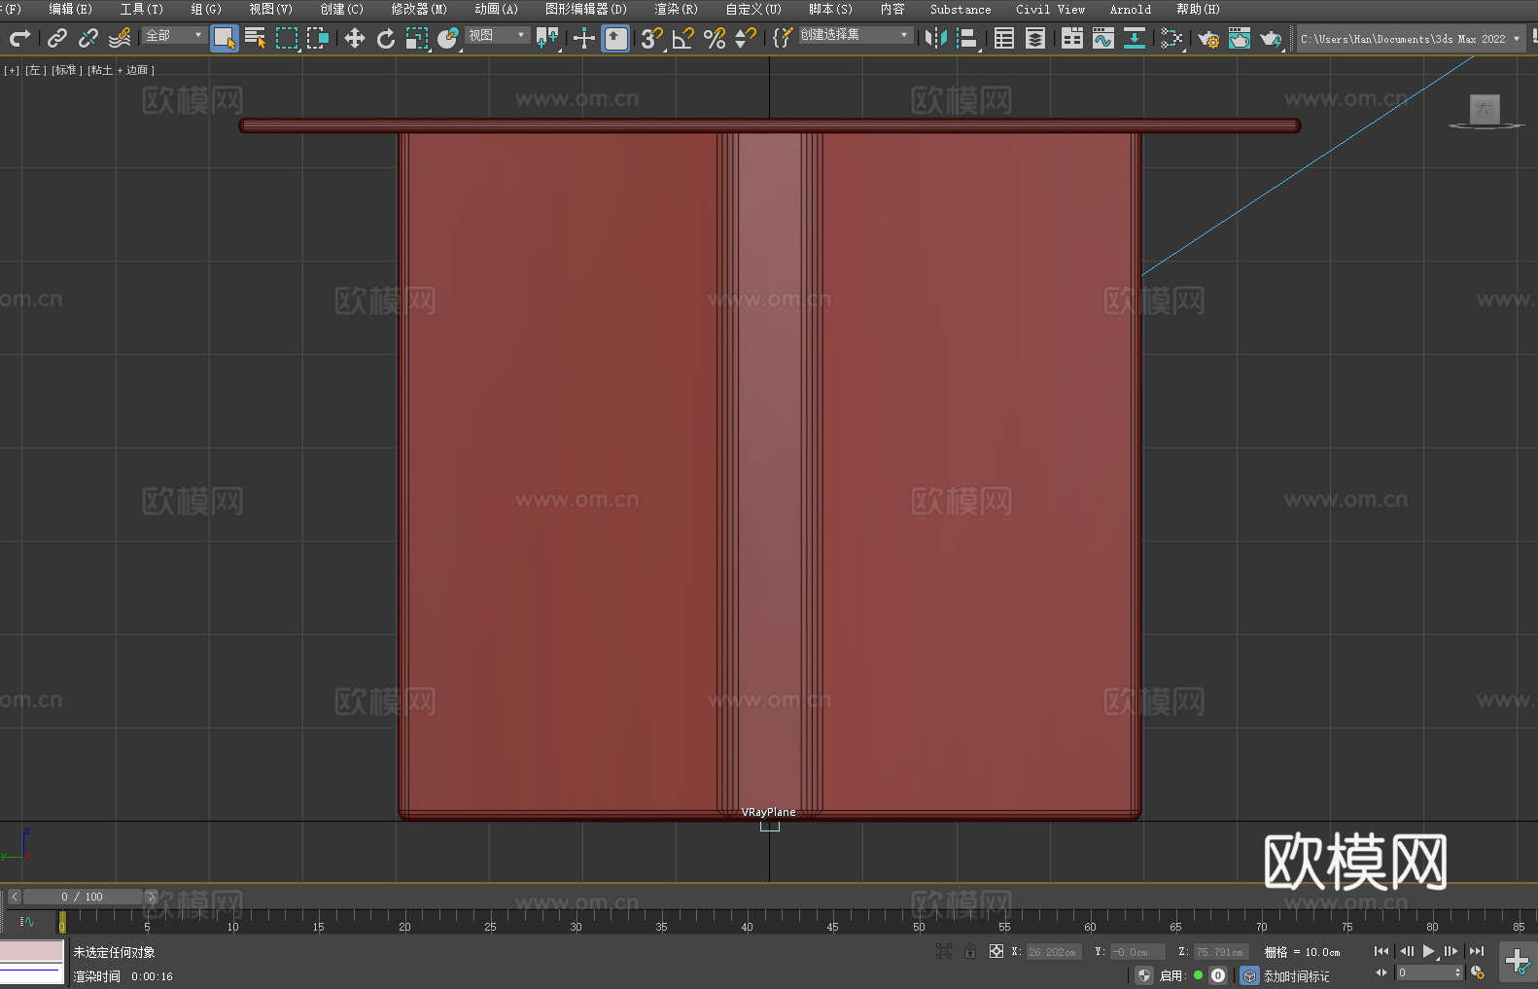Toggle 3D Snaps button
This screenshot has height=989, width=1538.
(652, 38)
